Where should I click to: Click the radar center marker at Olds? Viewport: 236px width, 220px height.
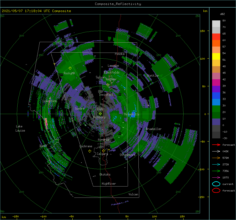[x=100, y=114]
